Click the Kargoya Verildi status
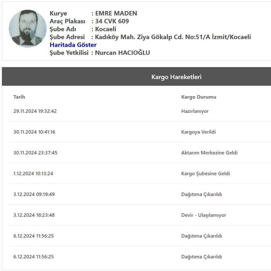 [x=198, y=132]
